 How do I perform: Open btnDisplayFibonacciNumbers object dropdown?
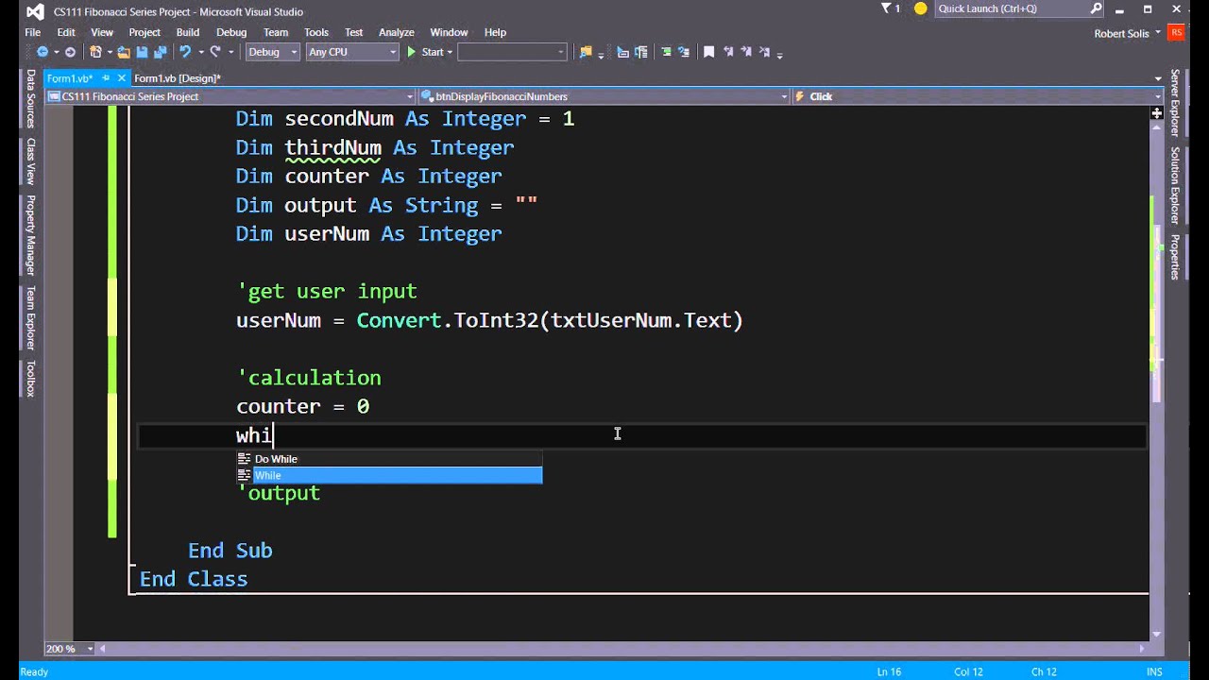pos(603,96)
